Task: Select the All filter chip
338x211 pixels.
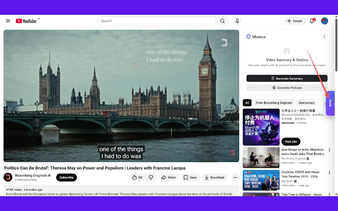Action: (247, 103)
